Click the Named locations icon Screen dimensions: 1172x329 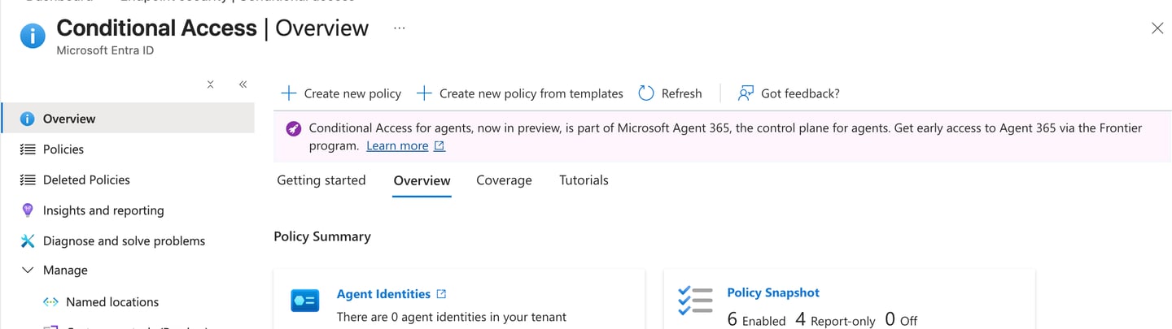pos(50,302)
